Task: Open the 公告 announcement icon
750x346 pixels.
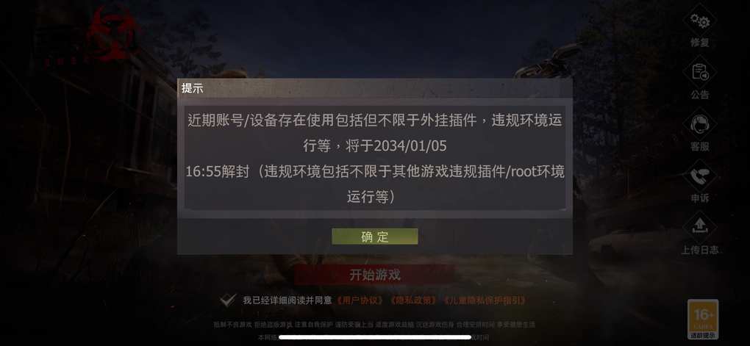Action: (x=700, y=73)
